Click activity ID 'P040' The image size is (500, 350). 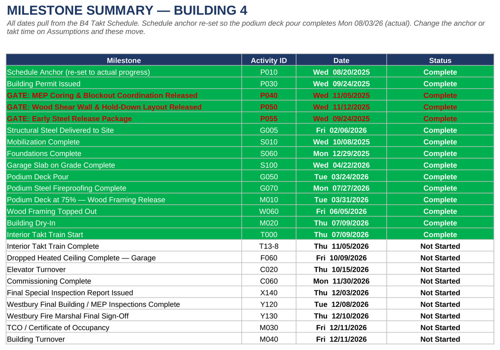(x=269, y=95)
